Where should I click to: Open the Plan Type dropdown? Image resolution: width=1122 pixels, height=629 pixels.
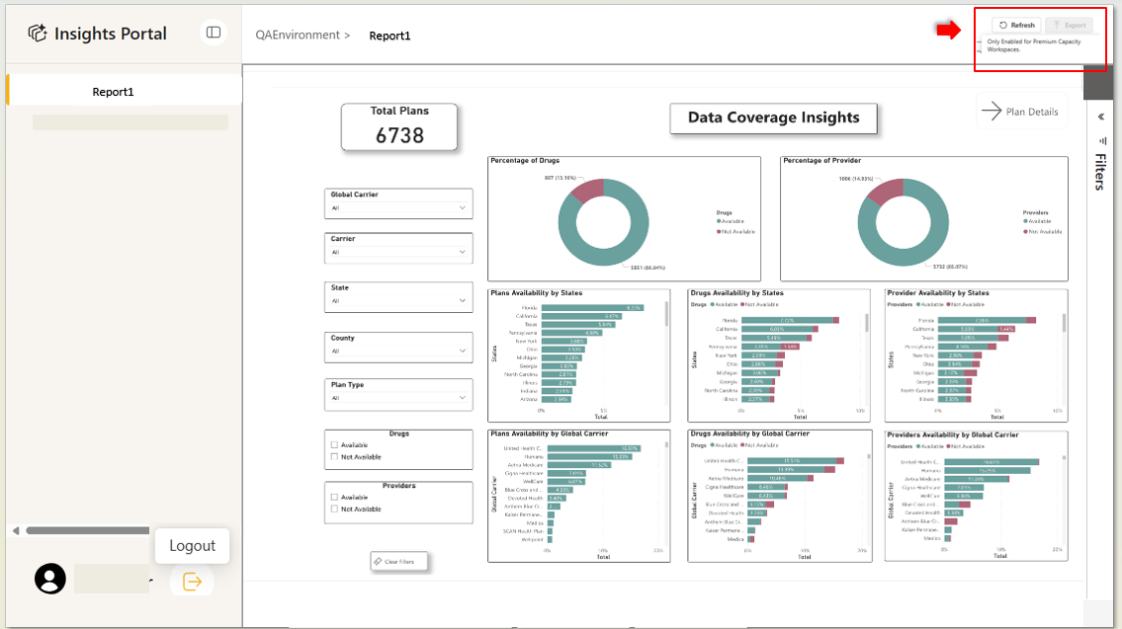pyautogui.click(x=398, y=398)
